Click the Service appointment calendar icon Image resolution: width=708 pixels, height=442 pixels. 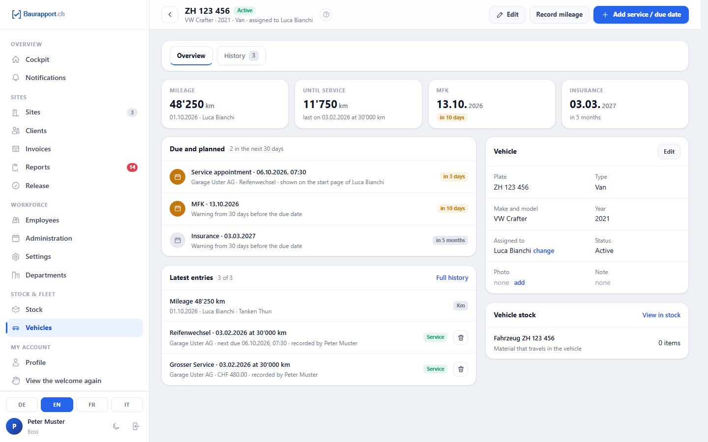(x=177, y=177)
